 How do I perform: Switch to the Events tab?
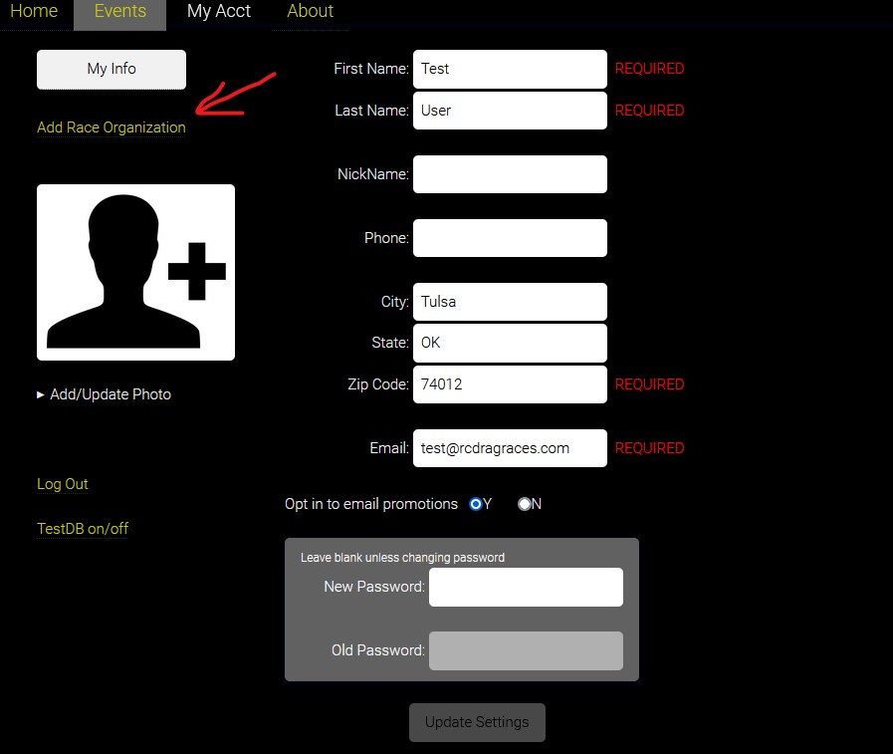point(119,12)
